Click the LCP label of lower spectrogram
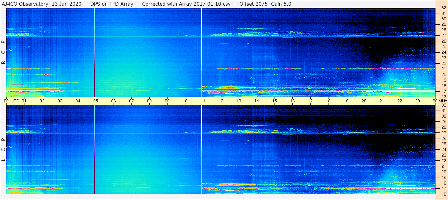Image resolution: width=448 pixels, height=200 pixels. [4, 149]
